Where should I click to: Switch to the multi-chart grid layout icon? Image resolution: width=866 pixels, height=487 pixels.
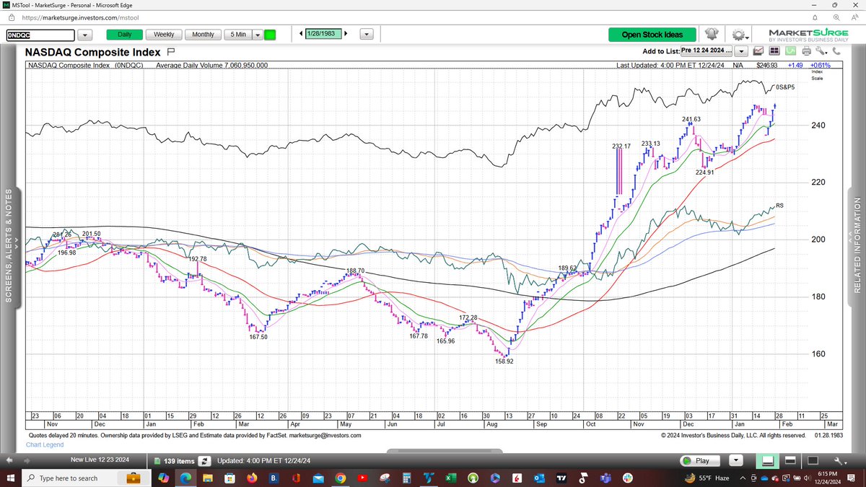[774, 51]
